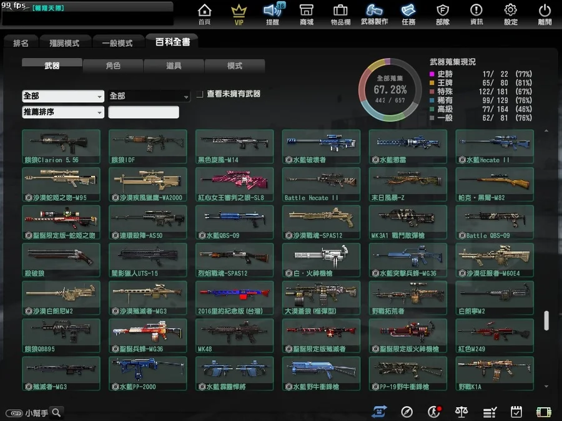
Task: Toggle the 小幫手 OFF switch
Action: tap(14, 413)
